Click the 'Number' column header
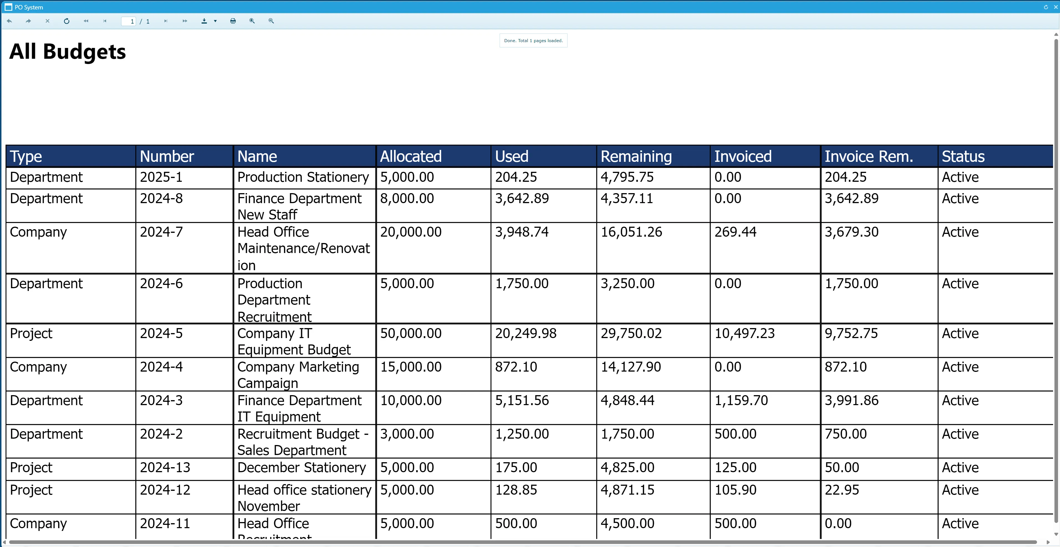1060x547 pixels. [x=184, y=156]
